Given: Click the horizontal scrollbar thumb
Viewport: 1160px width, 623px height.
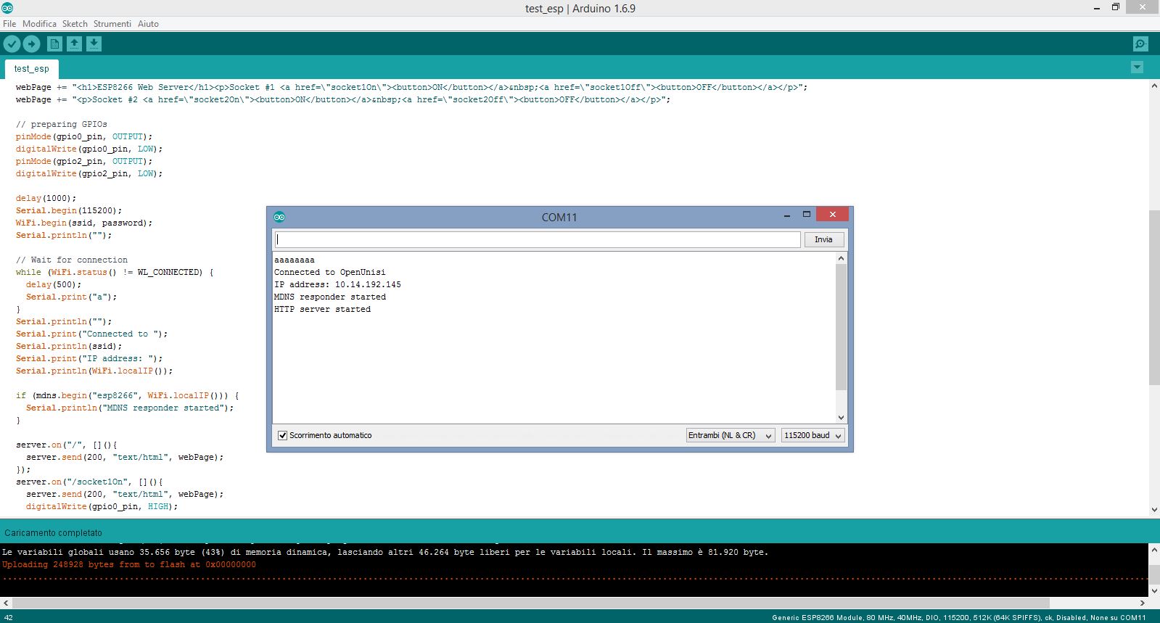Looking at the screenshot, I should 531,603.
